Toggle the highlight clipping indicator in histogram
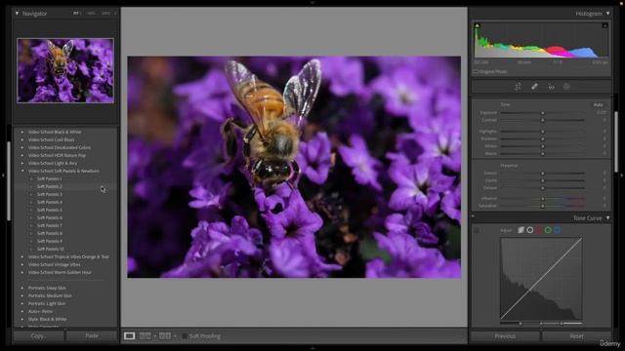This screenshot has height=351, width=625. coord(604,25)
